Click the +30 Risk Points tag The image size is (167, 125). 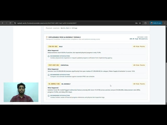[139, 65]
